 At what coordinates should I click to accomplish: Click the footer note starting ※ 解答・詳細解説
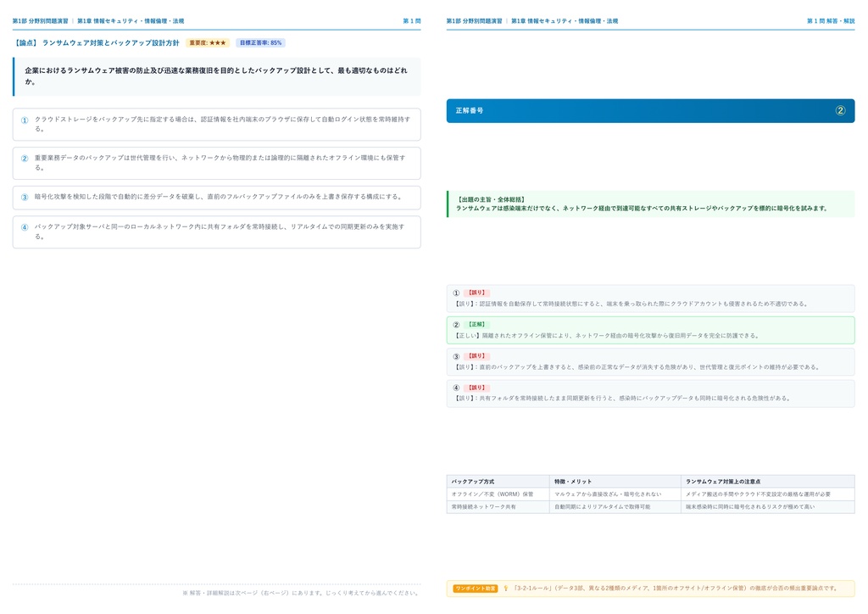click(x=301, y=593)
